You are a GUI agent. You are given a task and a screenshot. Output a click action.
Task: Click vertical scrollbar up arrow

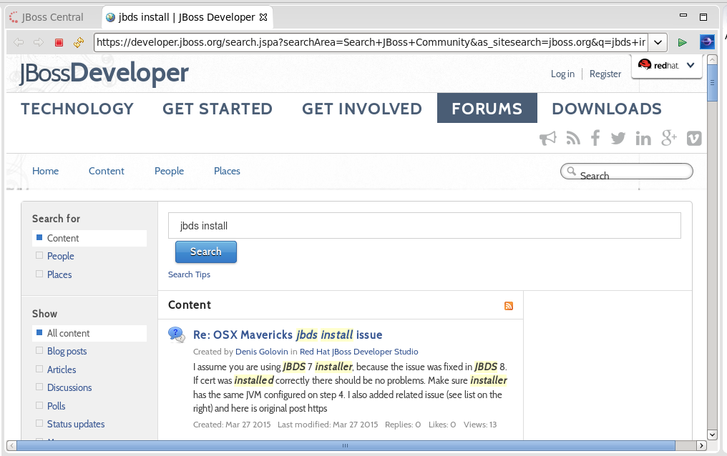[x=712, y=60]
